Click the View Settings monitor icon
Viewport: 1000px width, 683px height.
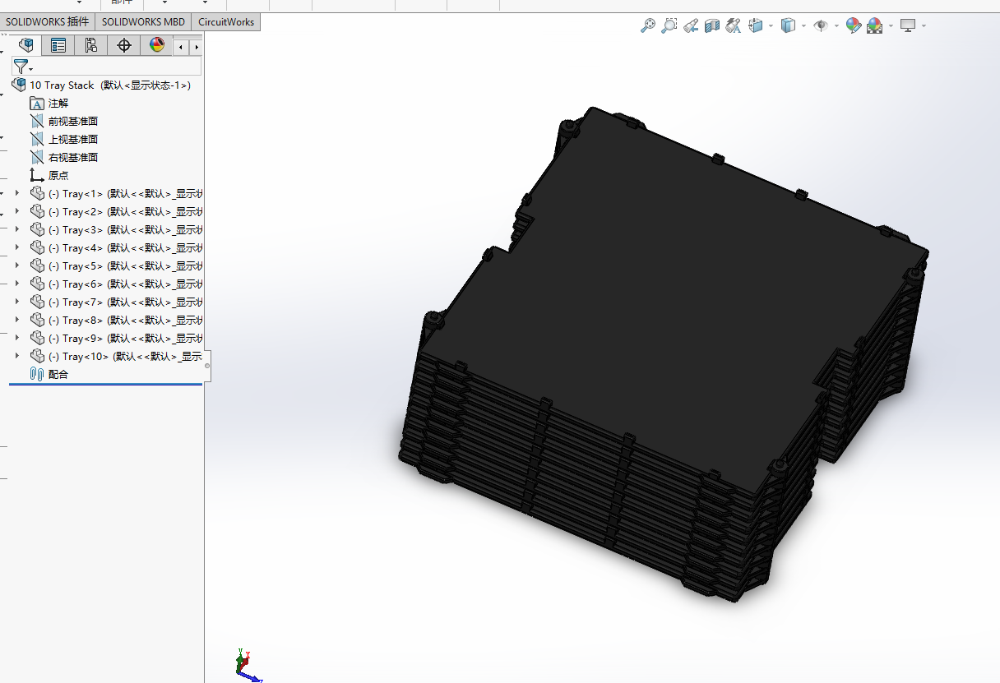tap(908, 25)
